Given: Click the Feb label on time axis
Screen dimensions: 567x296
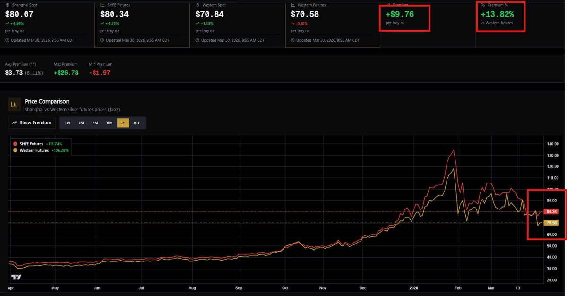Looking at the screenshot, I should [x=458, y=287].
